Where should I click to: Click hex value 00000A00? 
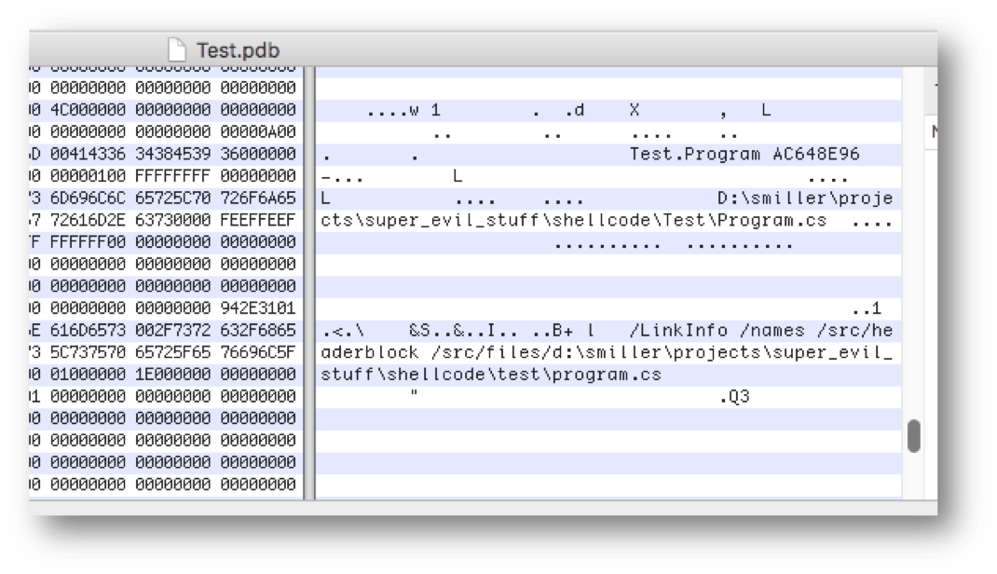(x=258, y=131)
